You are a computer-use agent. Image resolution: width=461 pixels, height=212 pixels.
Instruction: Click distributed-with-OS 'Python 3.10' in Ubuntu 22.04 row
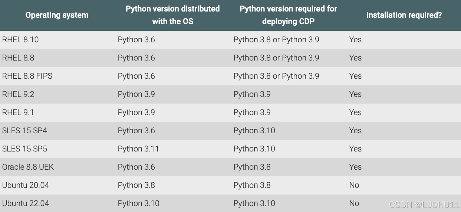click(x=139, y=203)
